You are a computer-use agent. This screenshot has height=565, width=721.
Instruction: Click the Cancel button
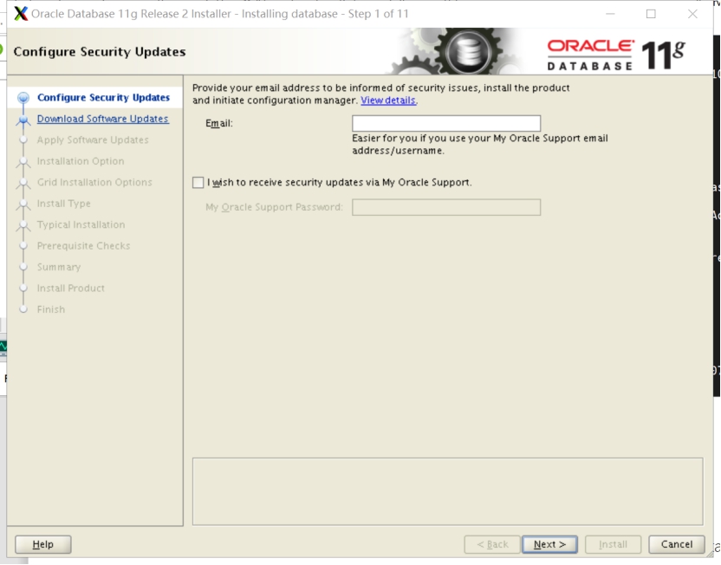click(677, 544)
